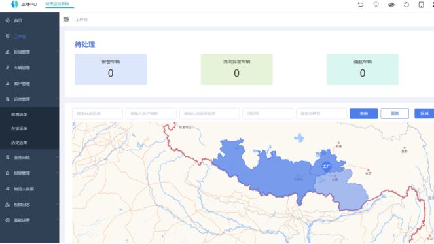Collapse sidebar using the menu fold icon
Image resolution: width=434 pixels, height=244 pixels.
click(66, 19)
